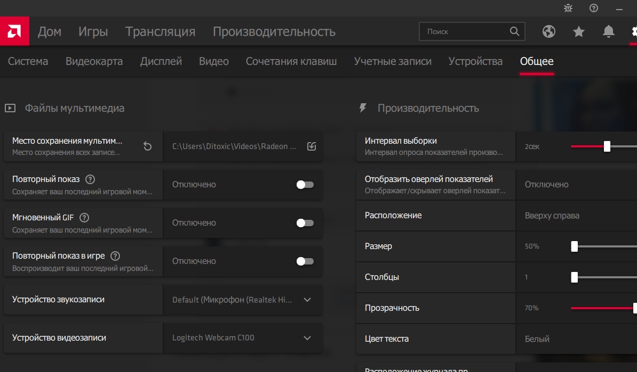Viewport: 637px width, 372px height.
Task: Open the Трансляция tab
Action: 160,31
